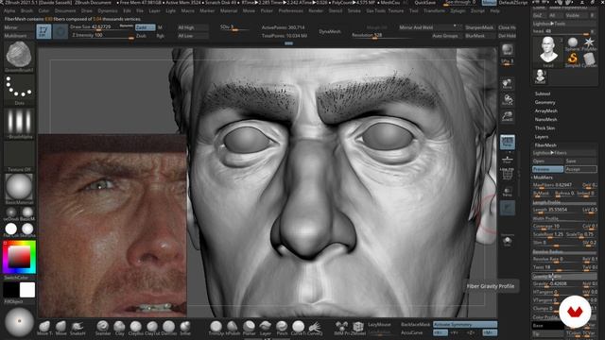Expand the Layers sub-palette

[x=542, y=136]
